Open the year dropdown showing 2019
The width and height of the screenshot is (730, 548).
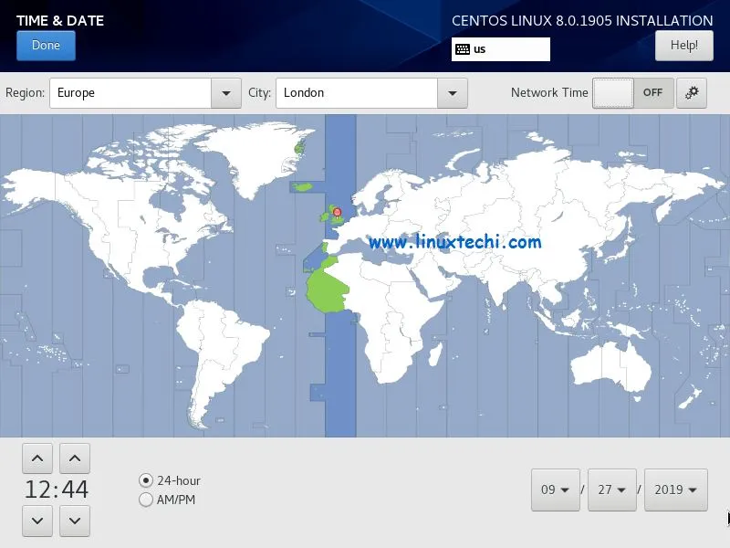pyautogui.click(x=675, y=490)
